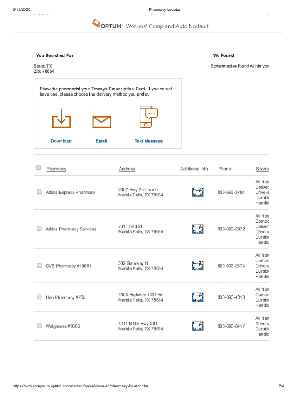Check the Heb Pharmacy #735 checkbox

[39, 297]
